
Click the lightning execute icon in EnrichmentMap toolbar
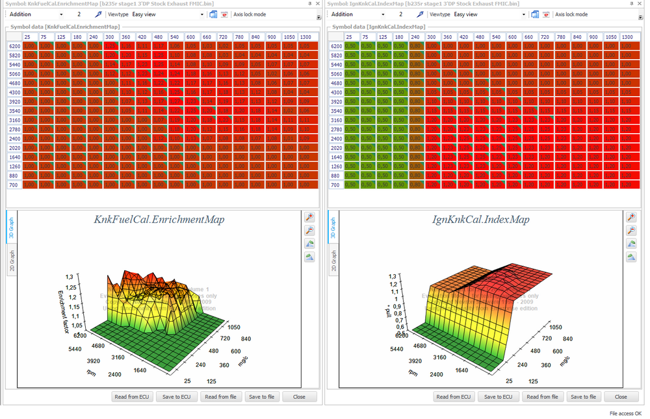click(x=98, y=14)
